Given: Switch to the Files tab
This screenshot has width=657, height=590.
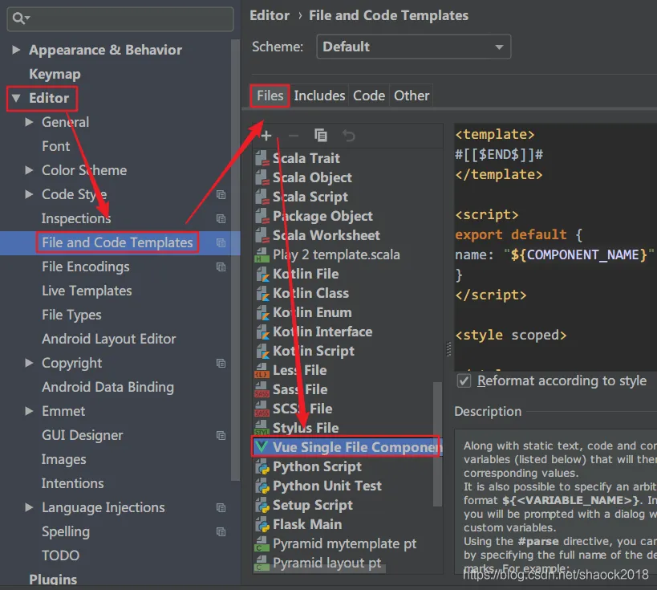Looking at the screenshot, I should click(270, 96).
